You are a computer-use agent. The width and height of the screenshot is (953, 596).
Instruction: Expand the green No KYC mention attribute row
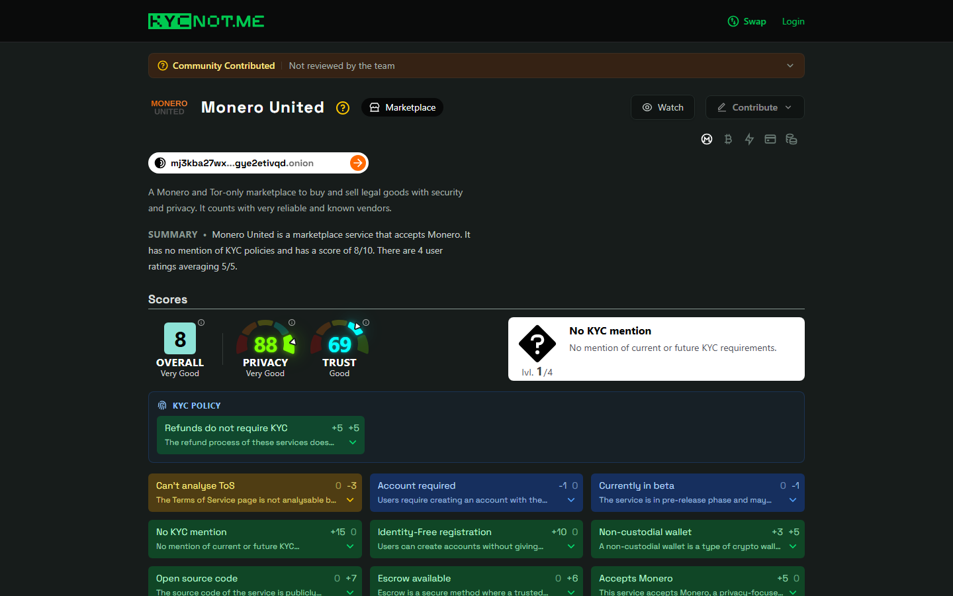255,539
